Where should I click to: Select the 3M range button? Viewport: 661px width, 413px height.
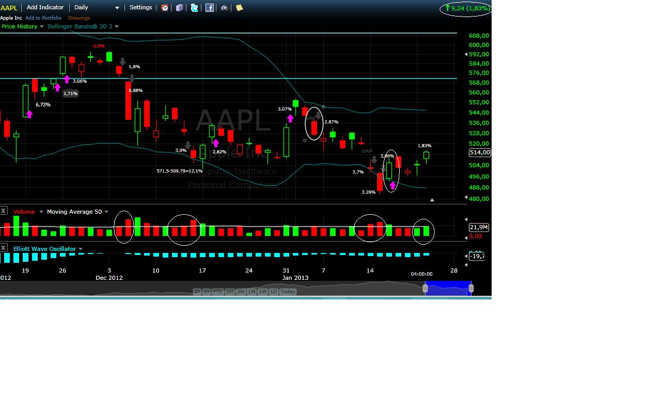click(241, 292)
